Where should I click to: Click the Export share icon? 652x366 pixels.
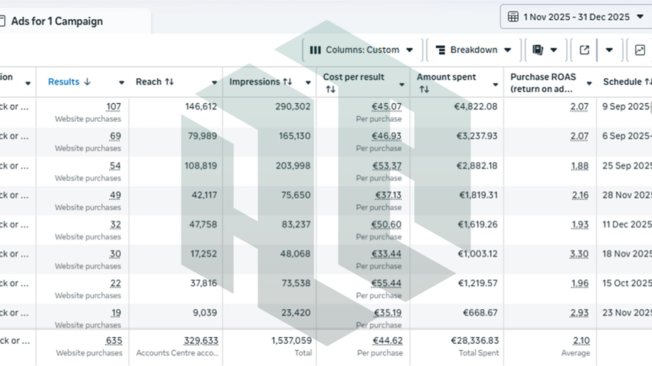pos(584,50)
